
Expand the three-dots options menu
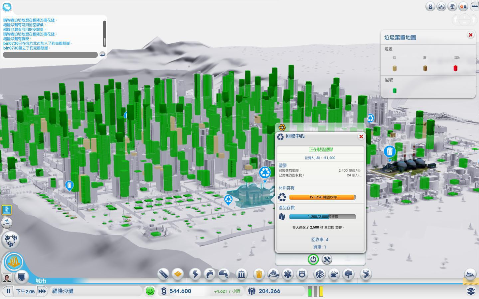point(474,6)
